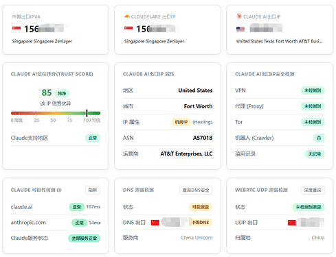Click the 刷新 refresh button
Image resolution: width=336 pixels, height=257 pixels.
(x=93, y=190)
